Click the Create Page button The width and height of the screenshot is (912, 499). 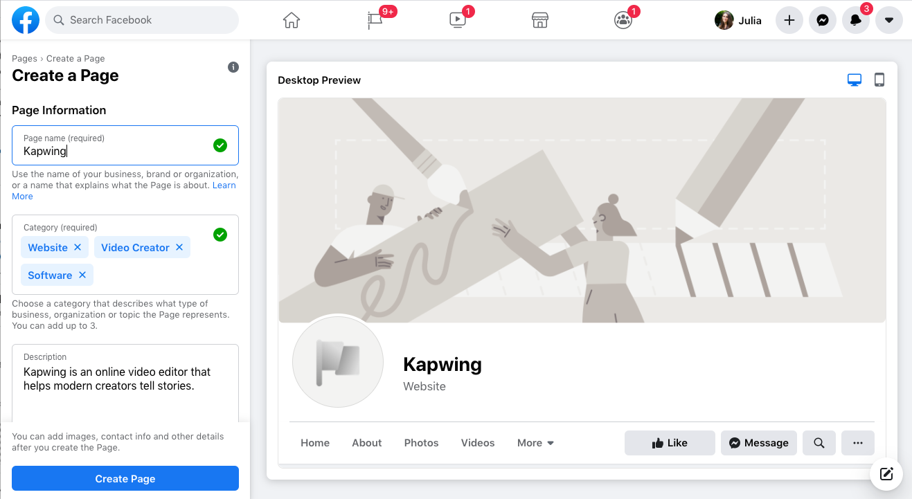coord(125,478)
